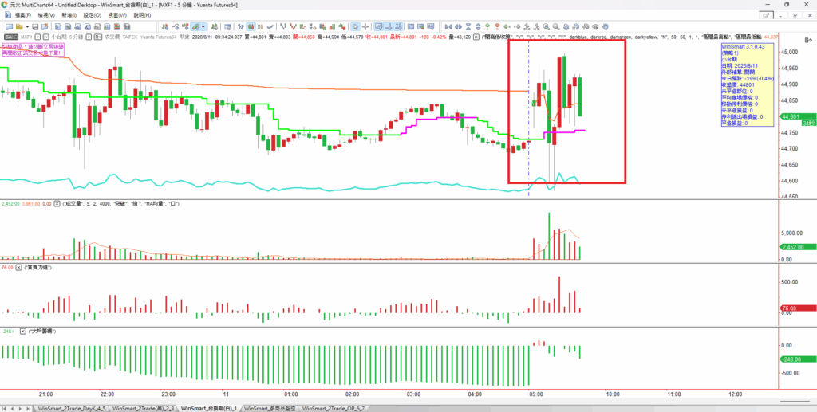Viewport: 817px width, 412px height.
Task: Toggle the checkbox beside the 買賣力道 indicator label
Action: [19, 267]
